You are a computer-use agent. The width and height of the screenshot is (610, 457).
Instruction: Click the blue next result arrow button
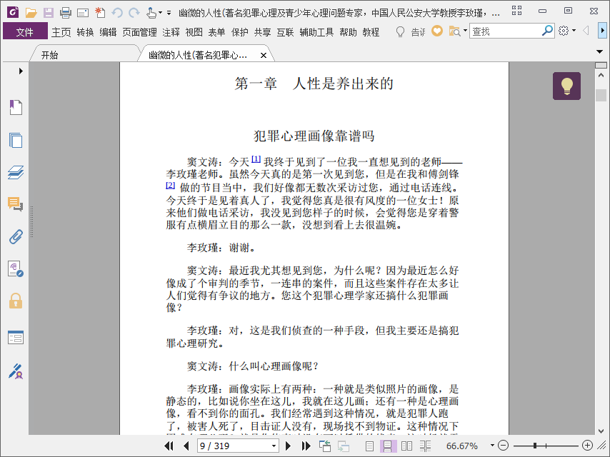(x=602, y=30)
